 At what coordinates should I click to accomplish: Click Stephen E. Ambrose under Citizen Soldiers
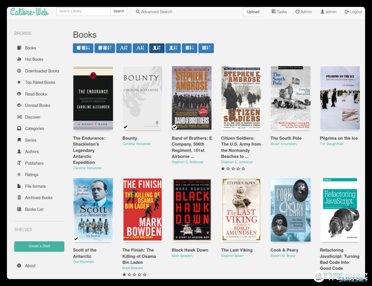click(237, 162)
